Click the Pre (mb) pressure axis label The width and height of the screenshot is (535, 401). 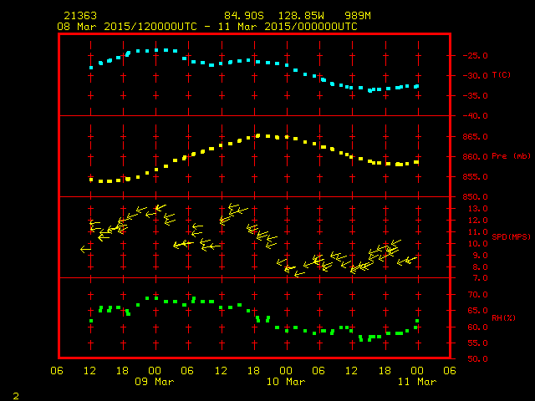[x=511, y=156]
